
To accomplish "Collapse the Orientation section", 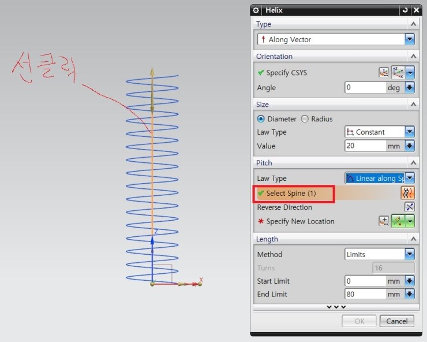I will click(413, 57).
